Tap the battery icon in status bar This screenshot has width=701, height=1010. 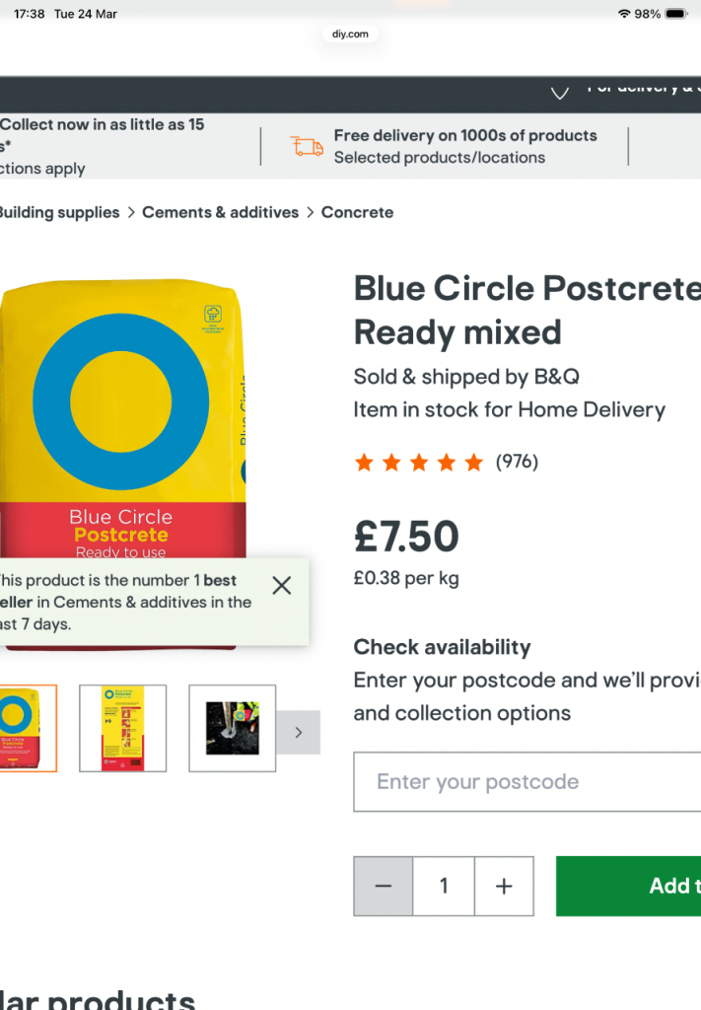pos(676,14)
